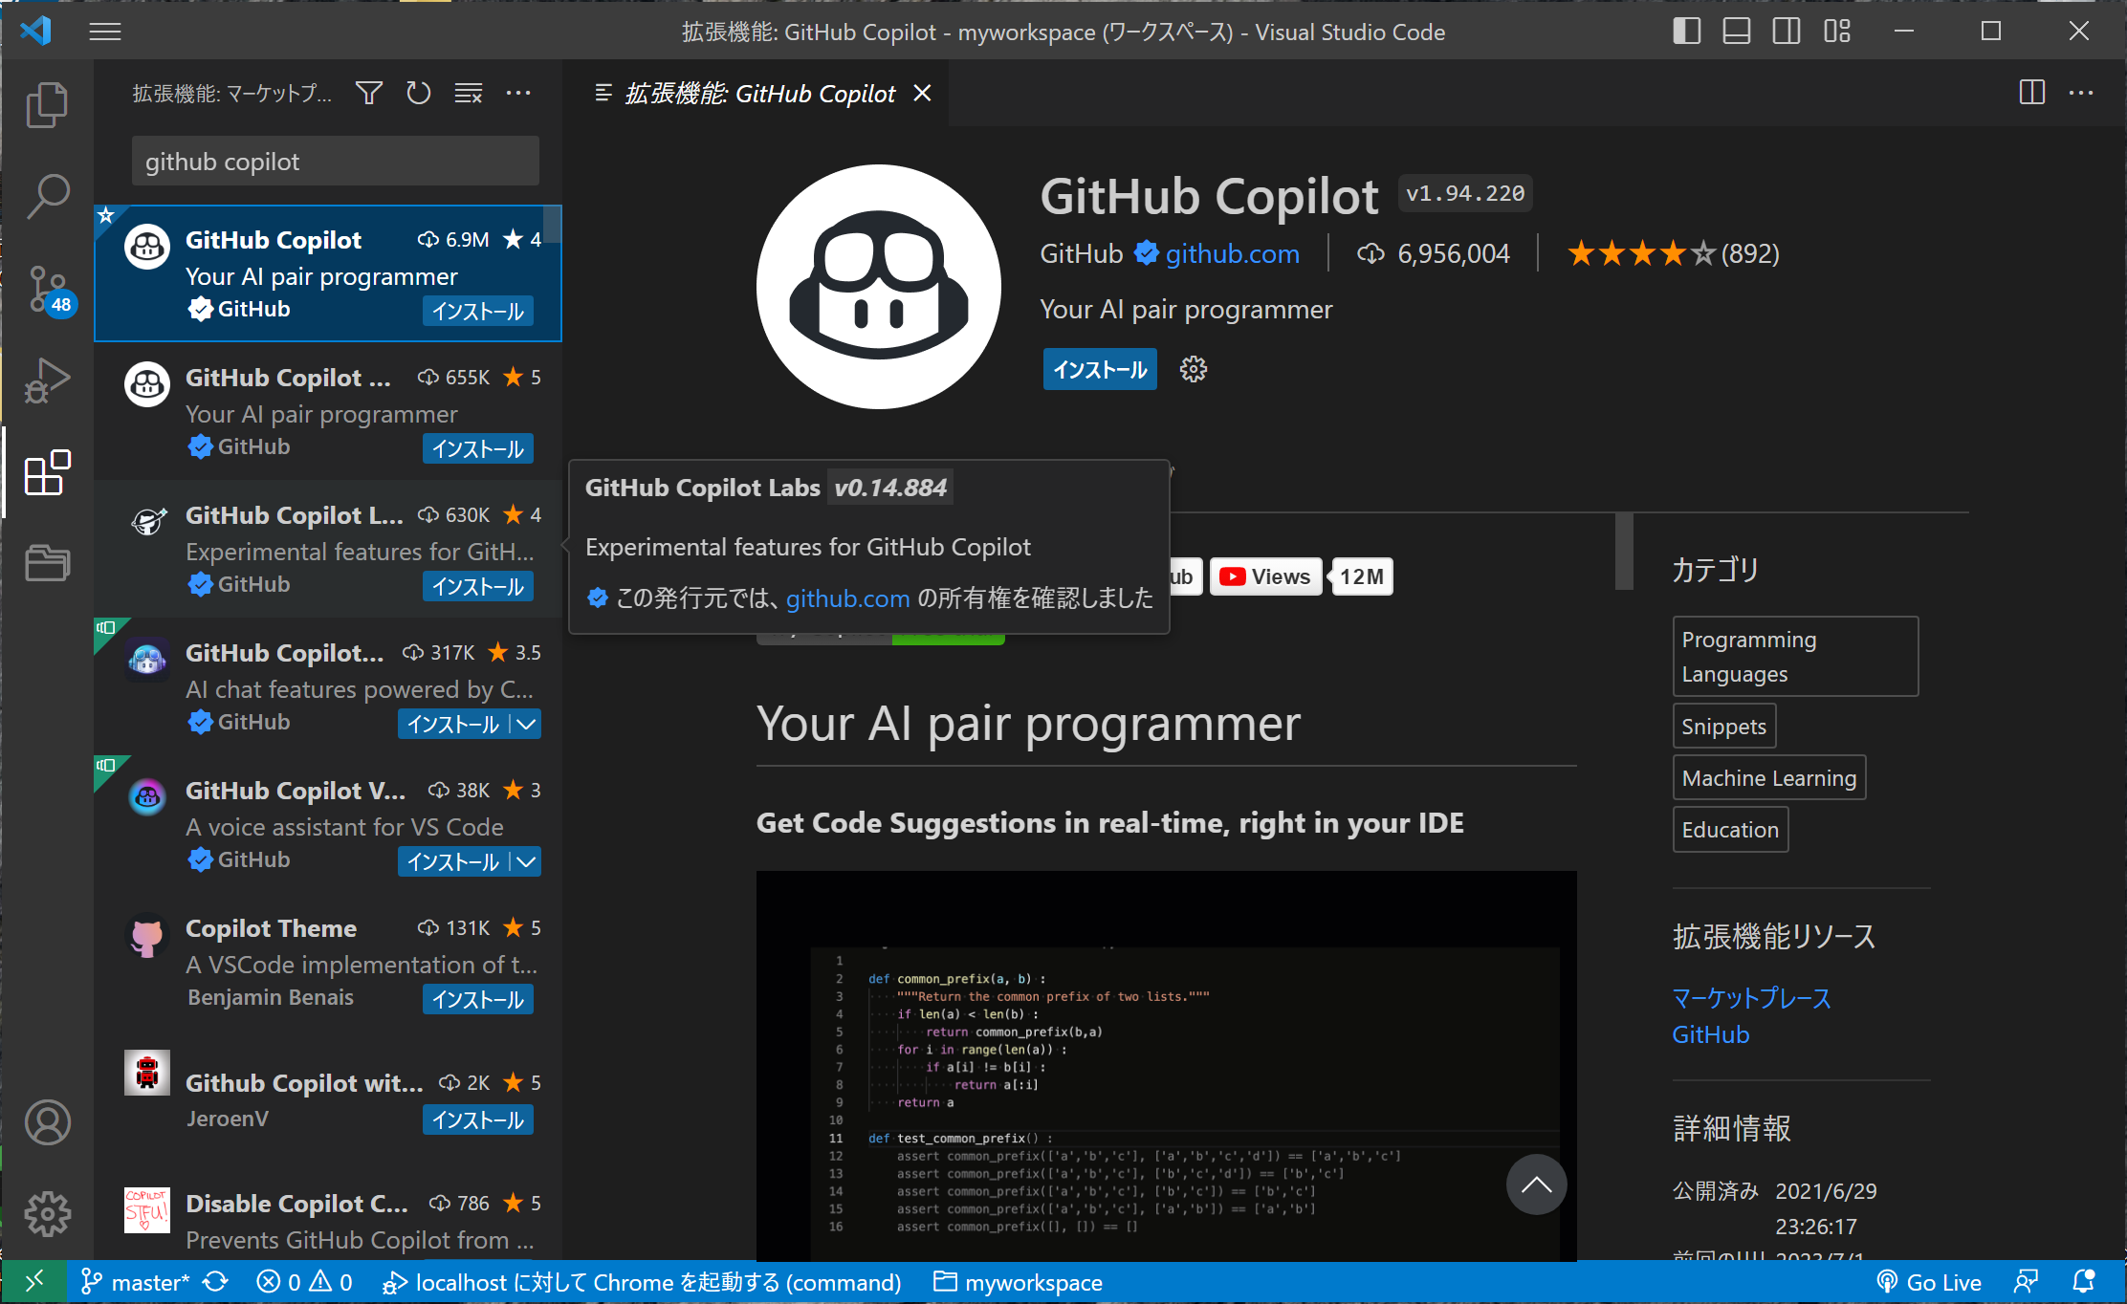Switch to the GitHub Copilot extension tab
The width and height of the screenshot is (2127, 1304).
(759, 93)
